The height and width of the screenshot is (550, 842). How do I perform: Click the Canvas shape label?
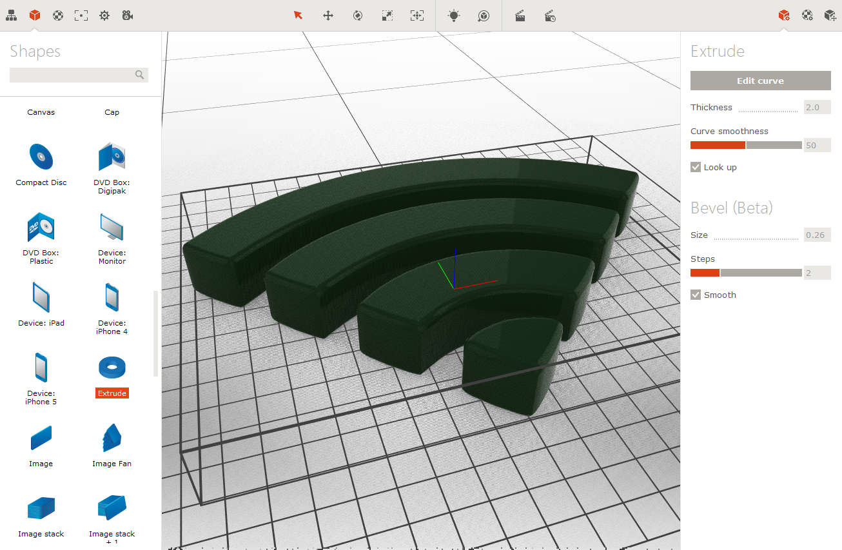(x=41, y=112)
